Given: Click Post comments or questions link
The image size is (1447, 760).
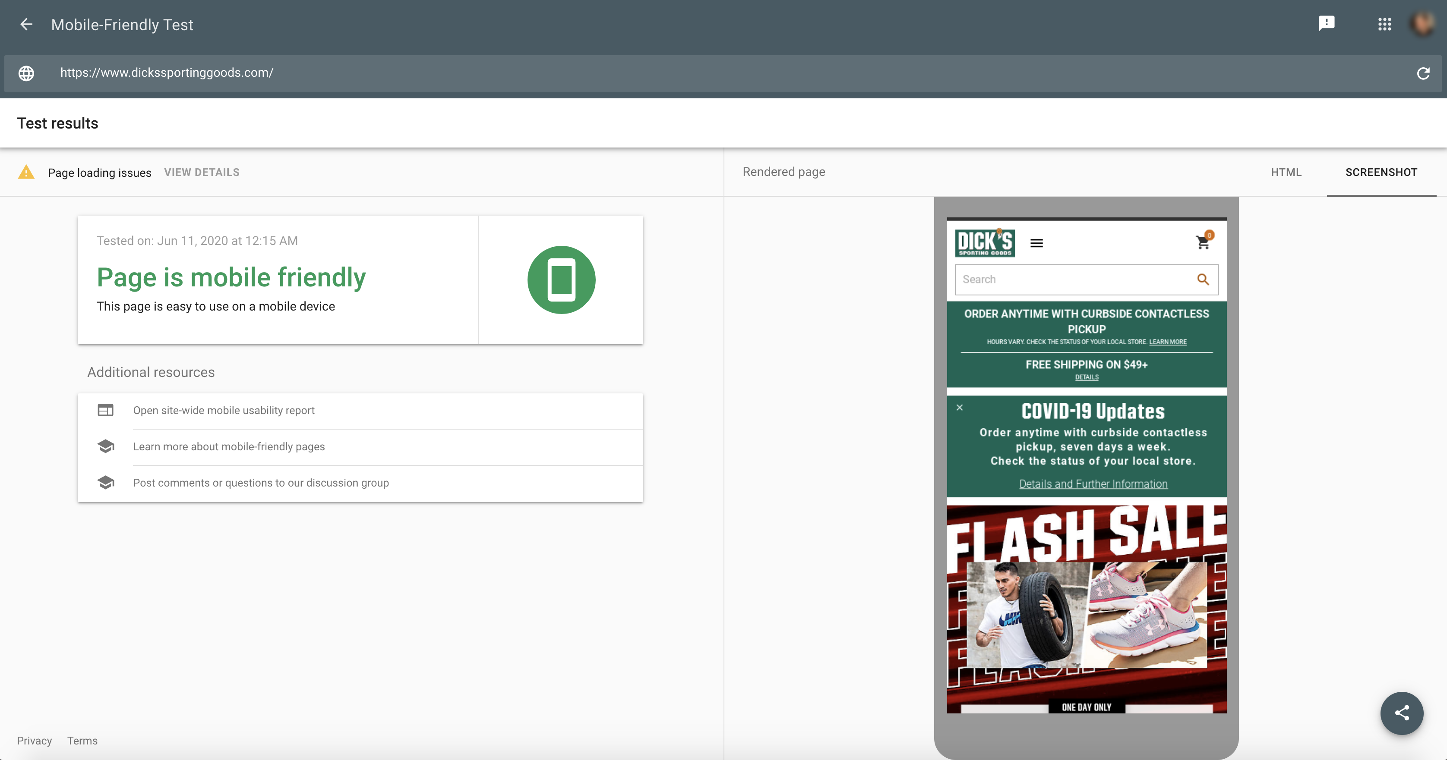Looking at the screenshot, I should 261,483.
